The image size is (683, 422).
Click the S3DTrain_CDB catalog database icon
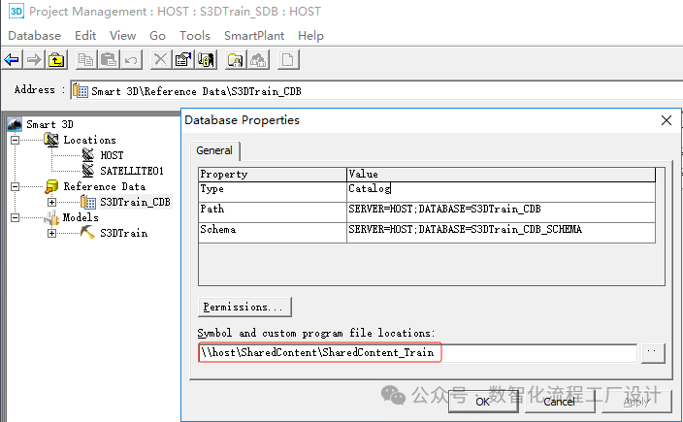tap(88, 202)
